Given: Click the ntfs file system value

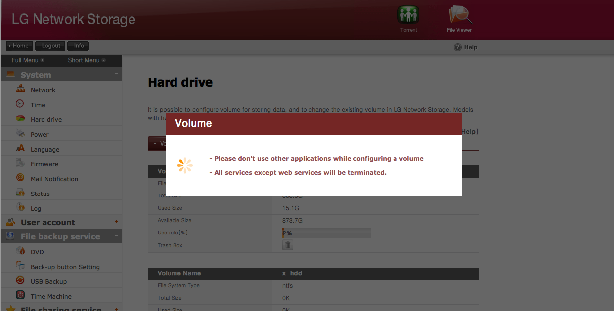Looking at the screenshot, I should click(288, 285).
